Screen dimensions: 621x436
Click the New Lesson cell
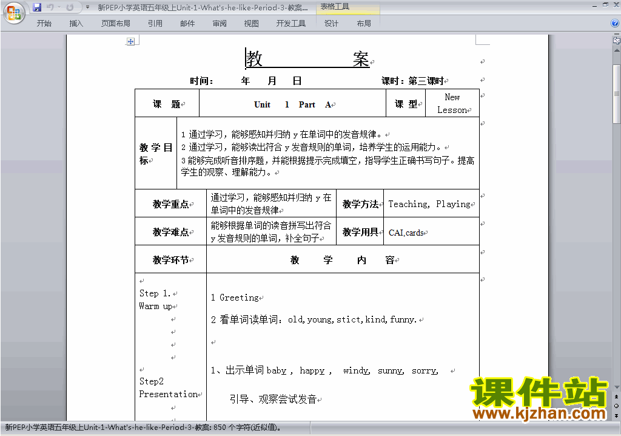coord(452,103)
